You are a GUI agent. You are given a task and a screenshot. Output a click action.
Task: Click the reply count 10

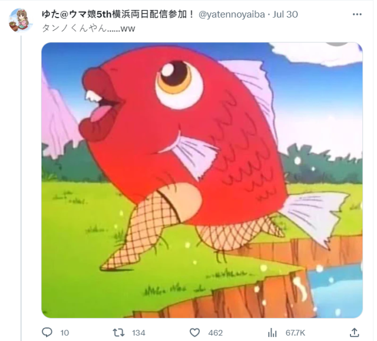(x=64, y=333)
